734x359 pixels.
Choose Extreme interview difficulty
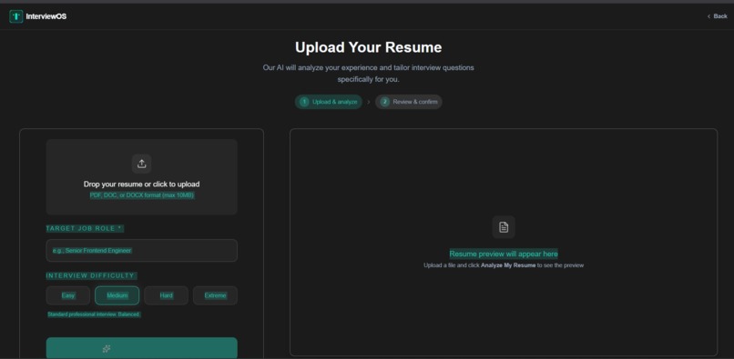215,295
